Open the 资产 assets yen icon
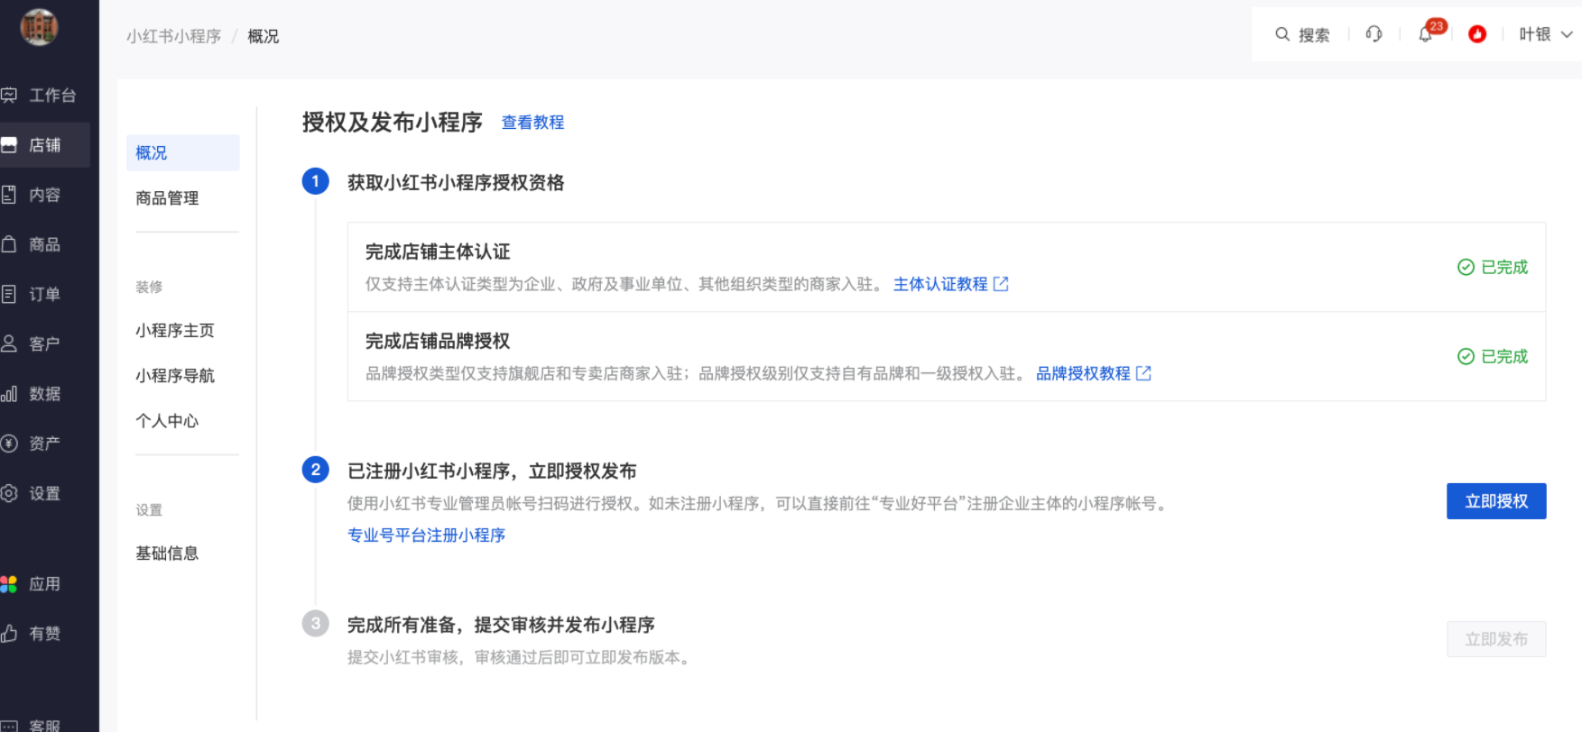Screen dimensions: 1582x732 [x=9, y=444]
